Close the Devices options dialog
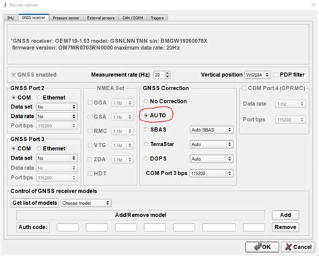This screenshot has width=319, height=256. [314, 5]
